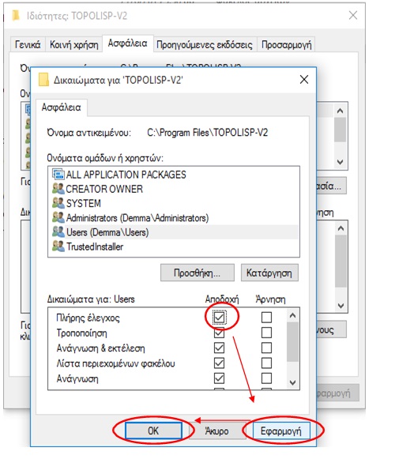Click the Λίστα περιεχομένων φακέλου label
The width and height of the screenshot is (395, 474).
coord(115,363)
